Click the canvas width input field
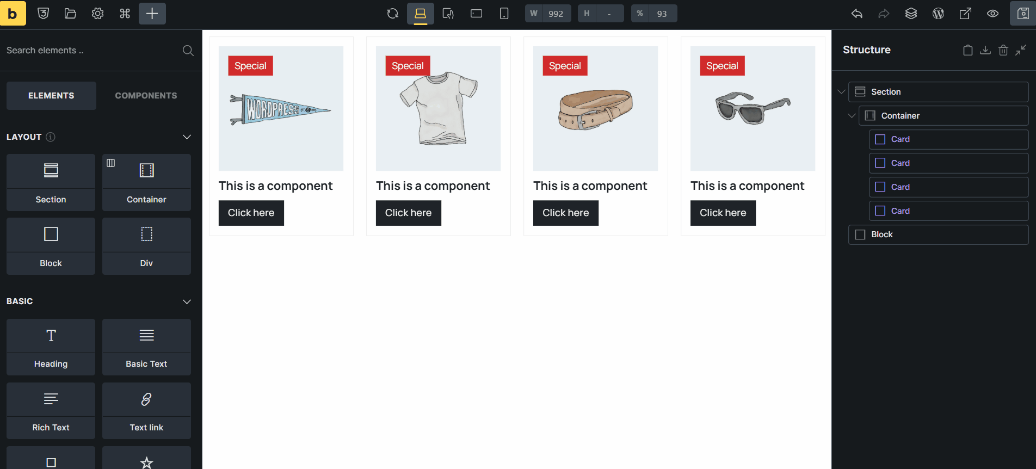Screen dimensions: 1036x469 pos(556,14)
